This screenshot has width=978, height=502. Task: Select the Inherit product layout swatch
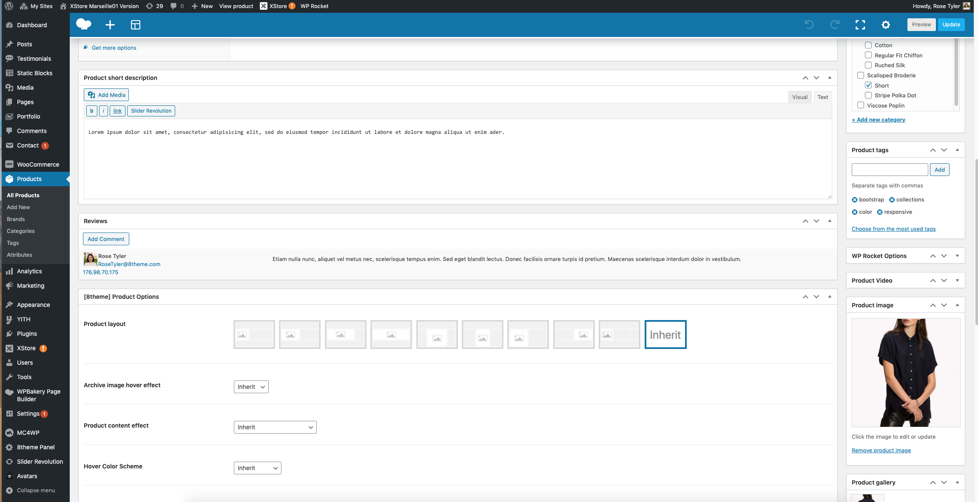click(x=665, y=335)
